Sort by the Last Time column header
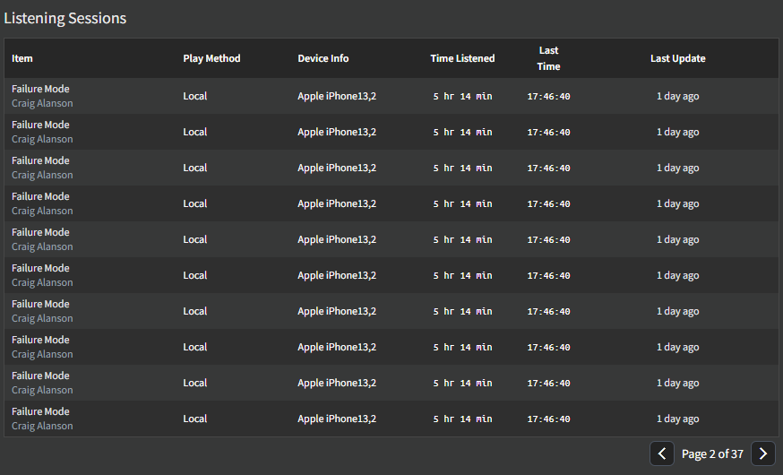783x475 pixels. tap(548, 58)
